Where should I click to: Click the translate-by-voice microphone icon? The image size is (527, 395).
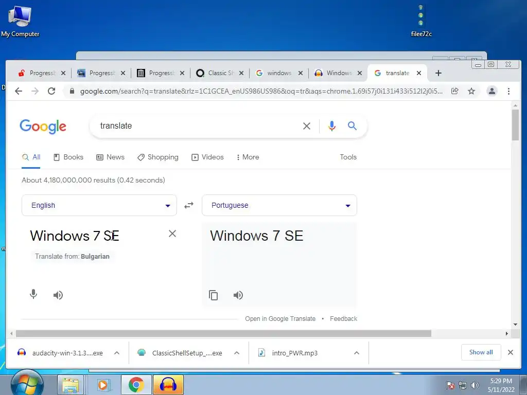coord(33,294)
